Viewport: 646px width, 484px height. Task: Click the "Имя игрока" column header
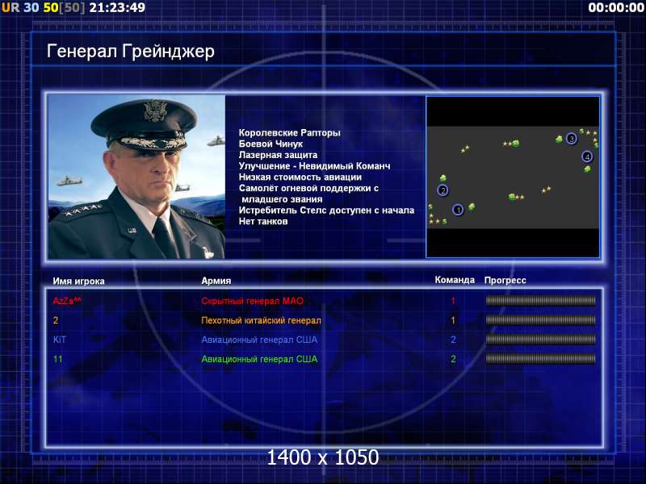click(78, 281)
